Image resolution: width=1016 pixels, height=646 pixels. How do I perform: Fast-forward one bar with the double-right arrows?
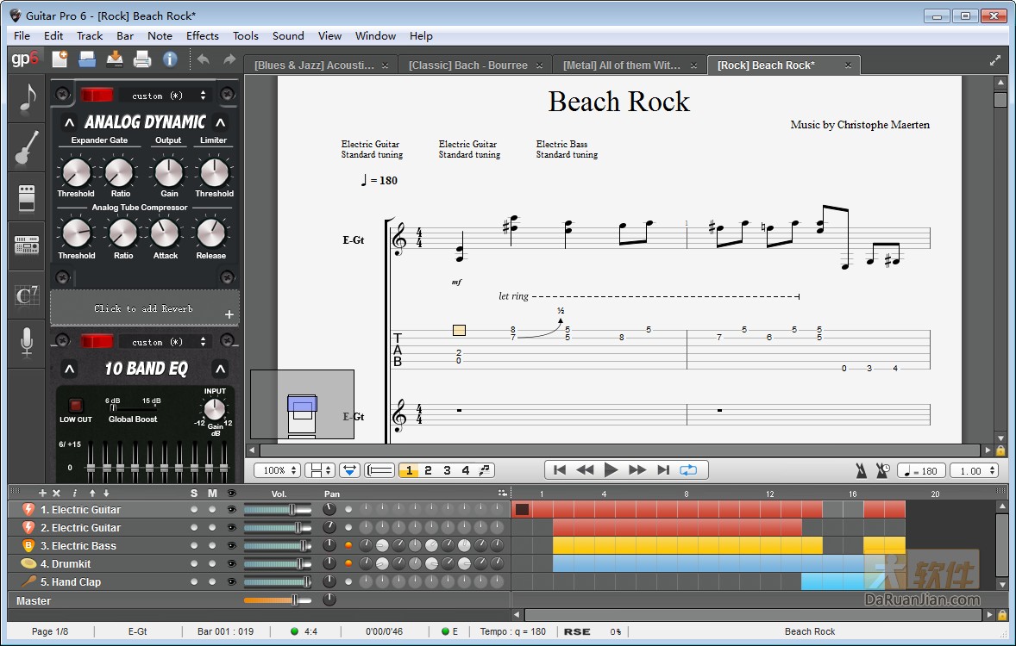click(x=637, y=470)
